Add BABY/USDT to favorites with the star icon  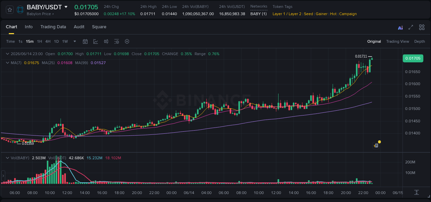pyautogui.click(x=10, y=10)
